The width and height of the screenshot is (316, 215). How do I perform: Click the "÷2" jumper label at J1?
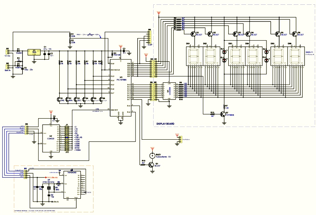(75, 127)
